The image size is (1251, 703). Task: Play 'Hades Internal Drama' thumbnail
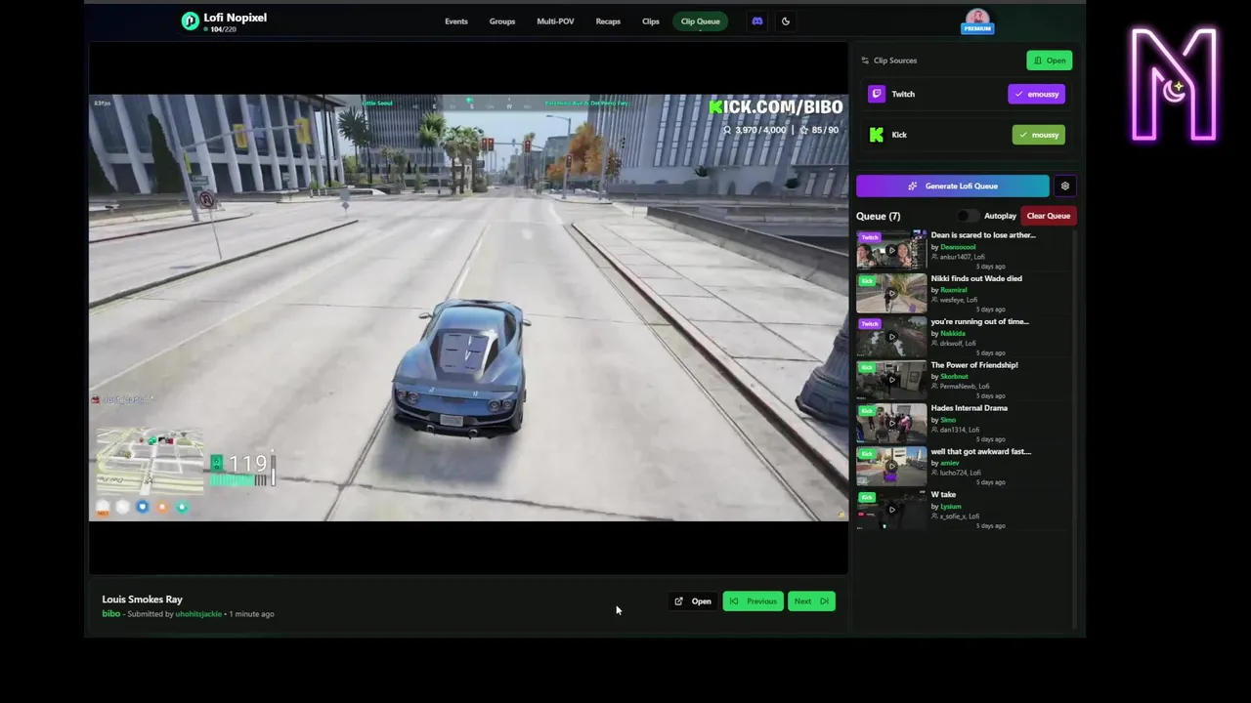click(x=891, y=423)
